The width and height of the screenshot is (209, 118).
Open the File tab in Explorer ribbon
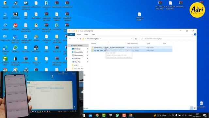[x=71, y=34]
